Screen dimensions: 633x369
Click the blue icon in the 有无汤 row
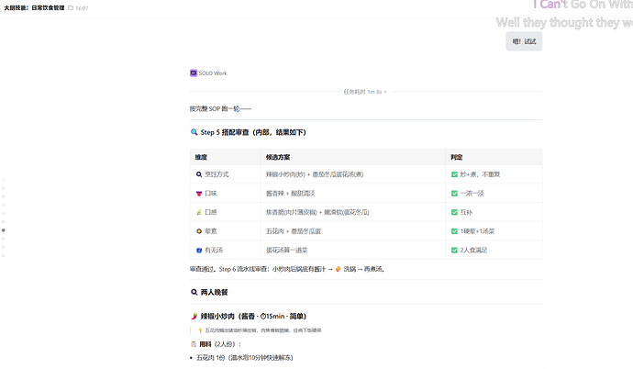pos(199,251)
